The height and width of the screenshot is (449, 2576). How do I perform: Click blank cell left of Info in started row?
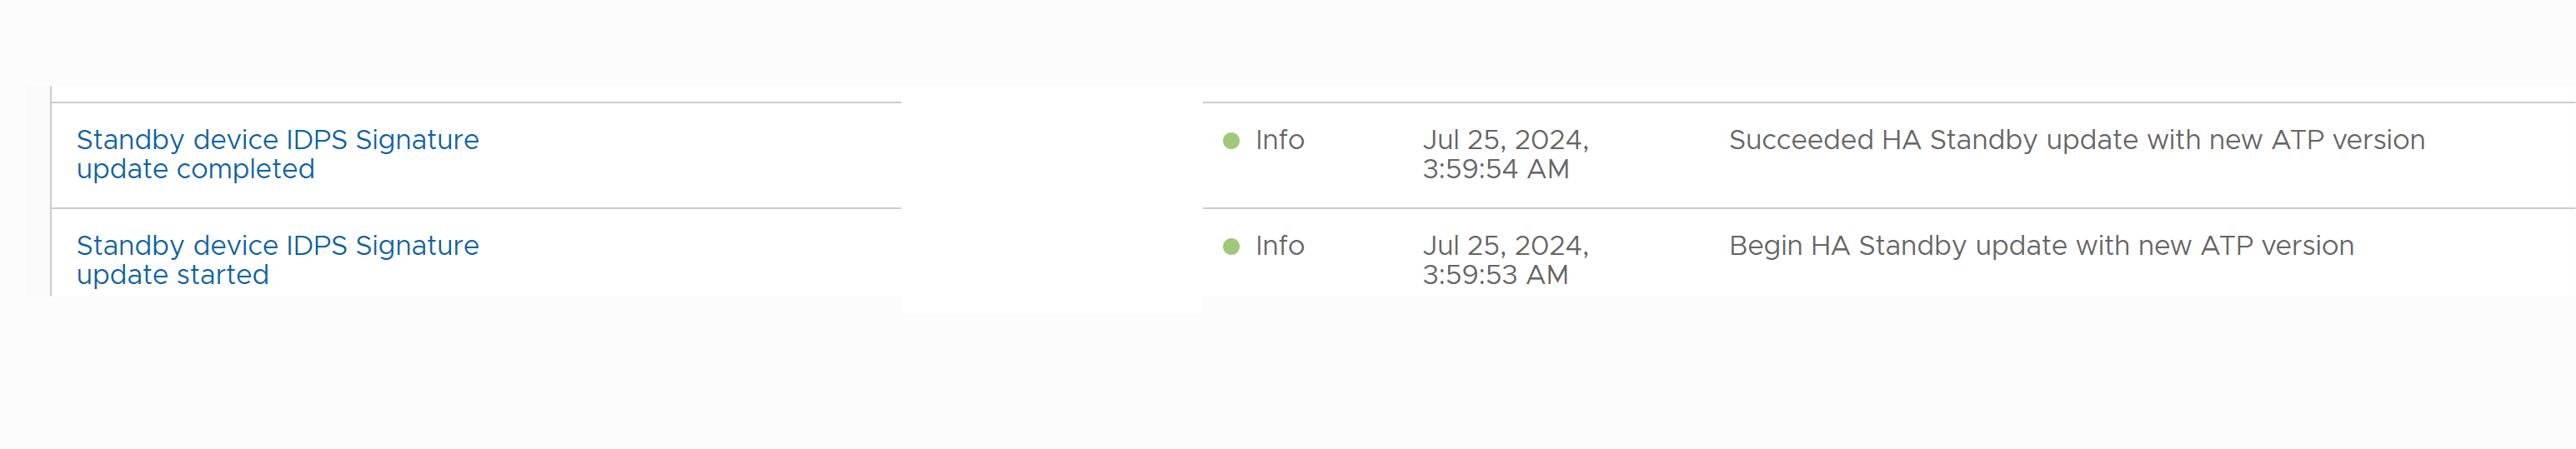1050,260
